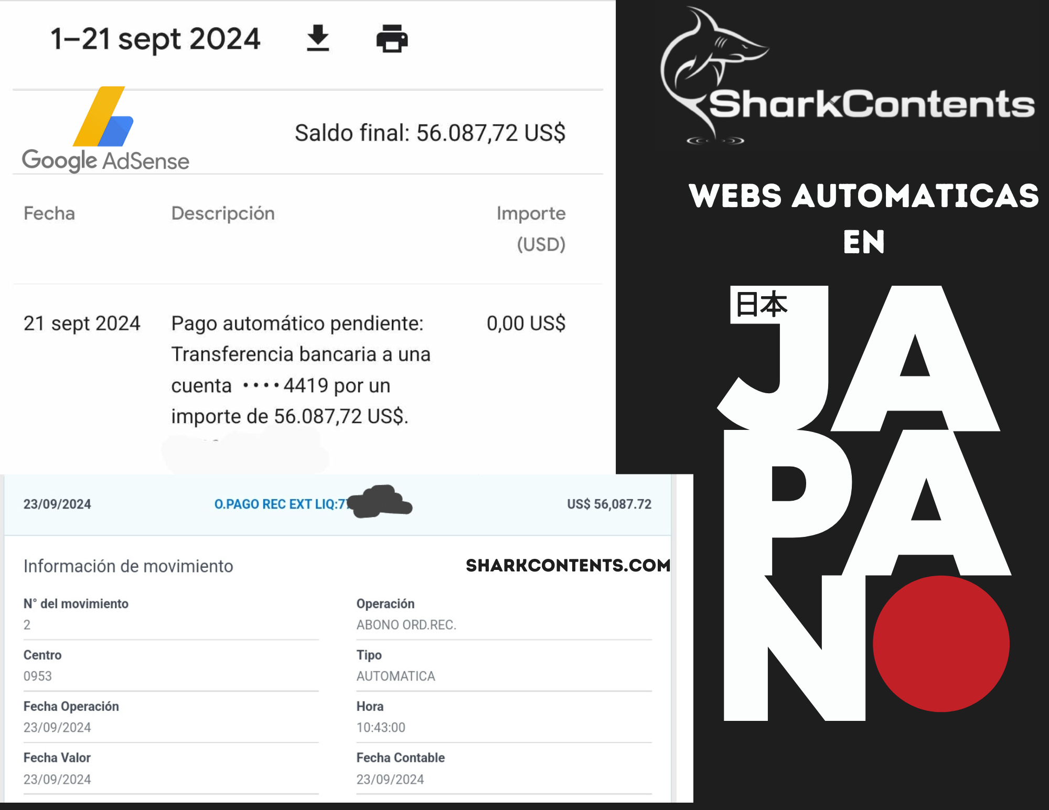Click the '日本' kanji label
The image size is (1049, 810).
[762, 305]
